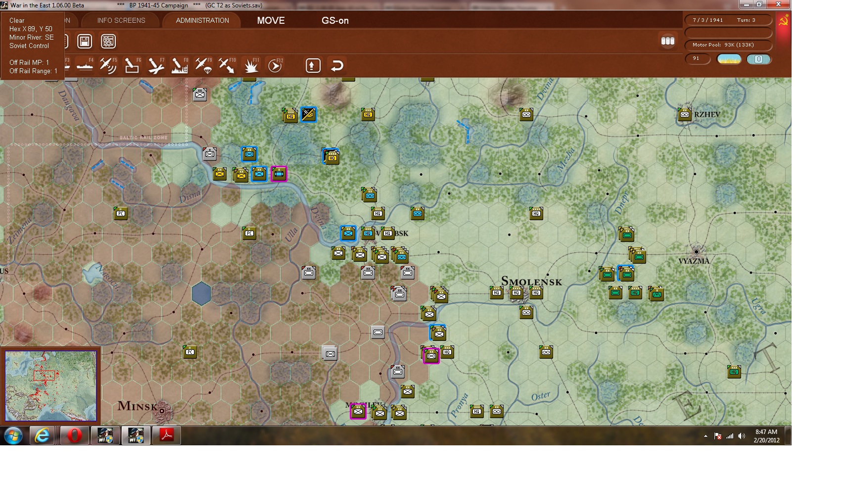The height and width of the screenshot is (477, 846).
Task: Select the blue-outlined aircraft unit counter
Action: pyautogui.click(x=308, y=114)
